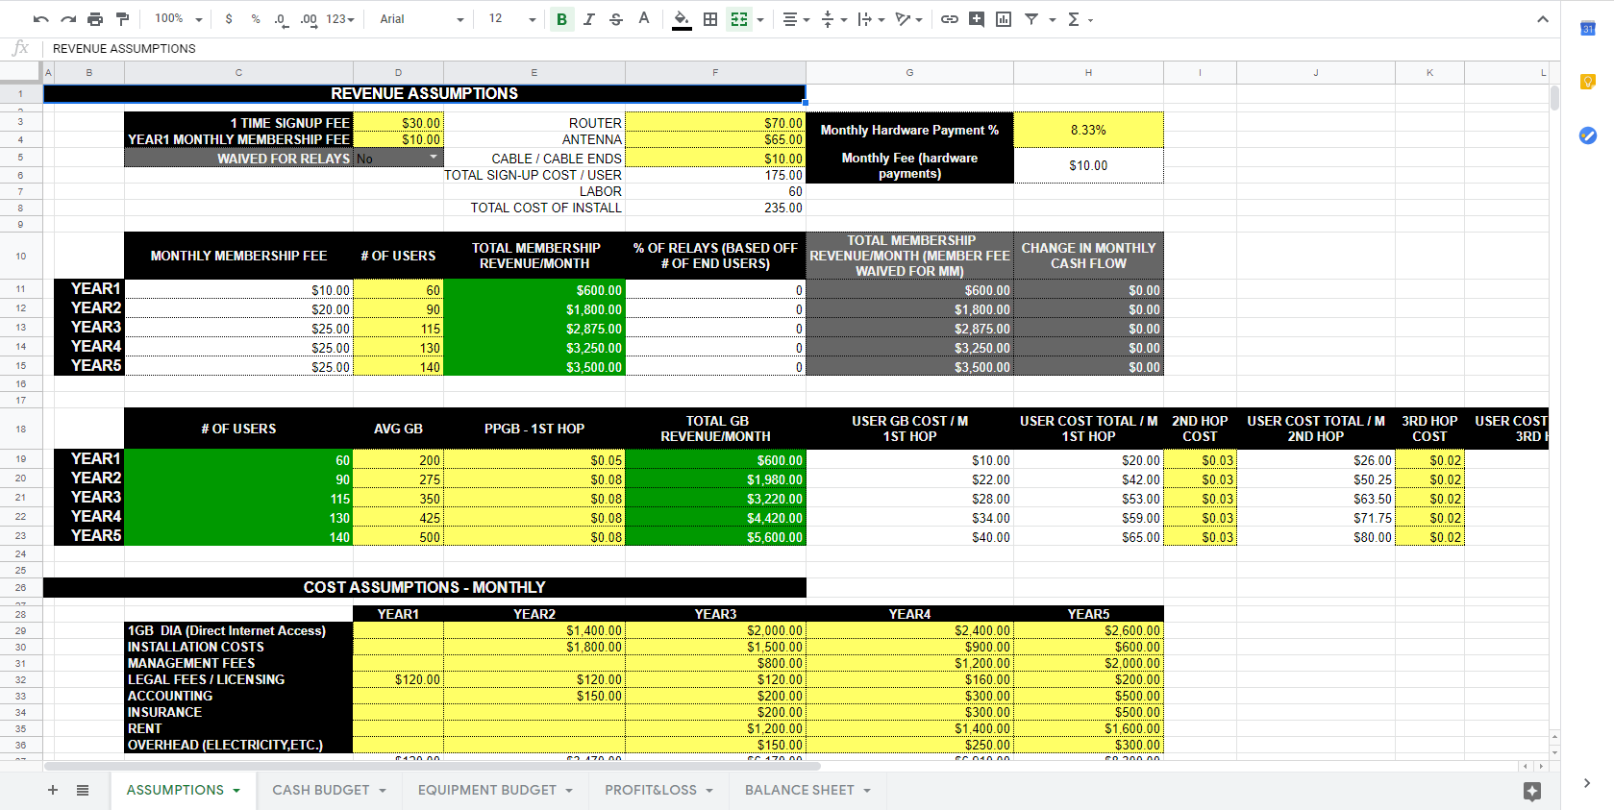The width and height of the screenshot is (1614, 810).
Task: Switch to the BALANCE SHEET tab
Action: [799, 790]
